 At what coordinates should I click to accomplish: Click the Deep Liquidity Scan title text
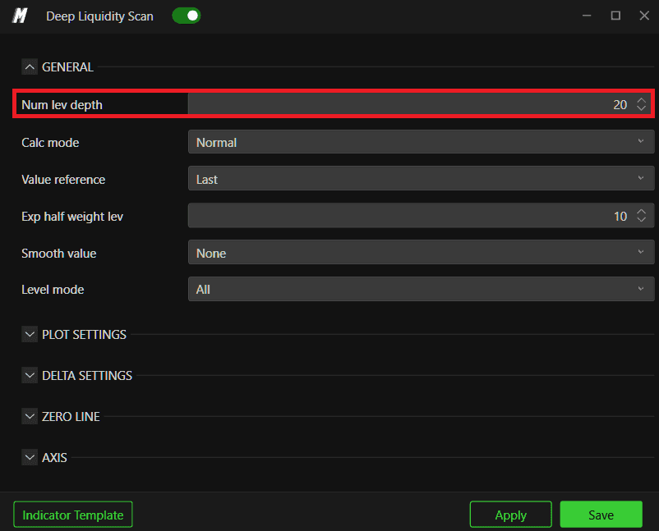click(99, 16)
